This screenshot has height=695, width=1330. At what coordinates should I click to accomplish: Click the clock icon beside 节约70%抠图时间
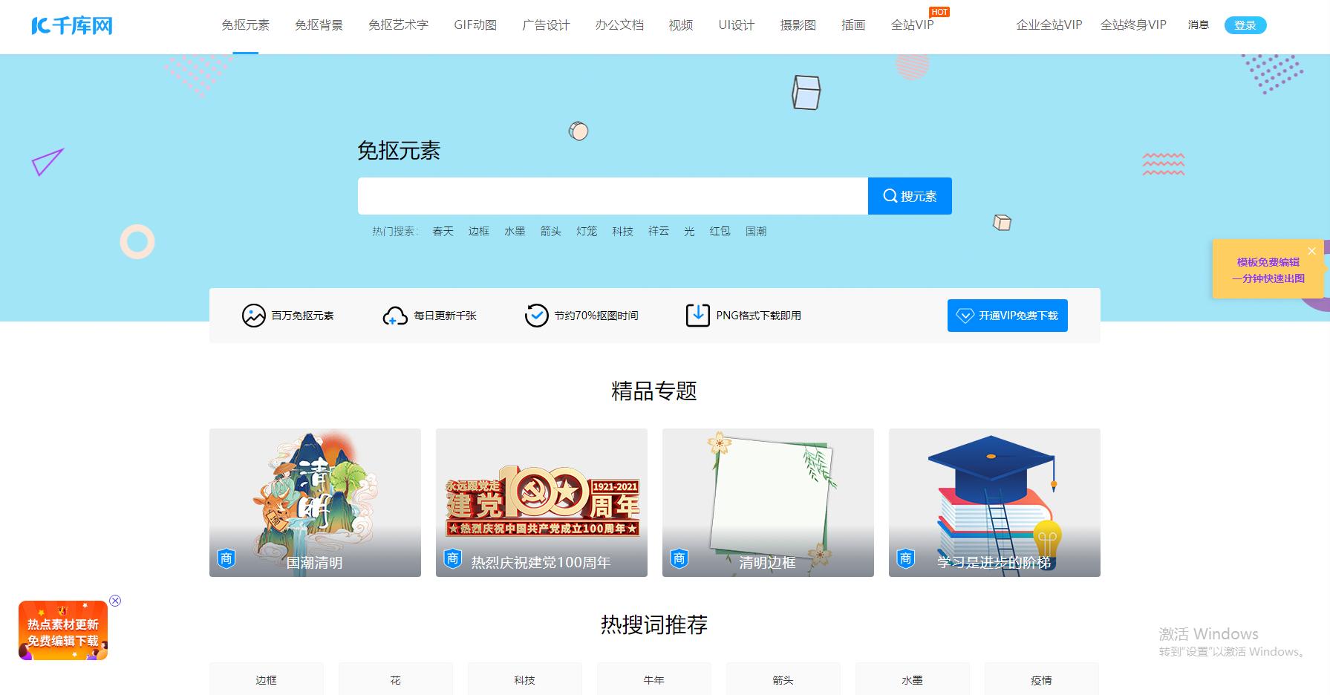pos(536,315)
